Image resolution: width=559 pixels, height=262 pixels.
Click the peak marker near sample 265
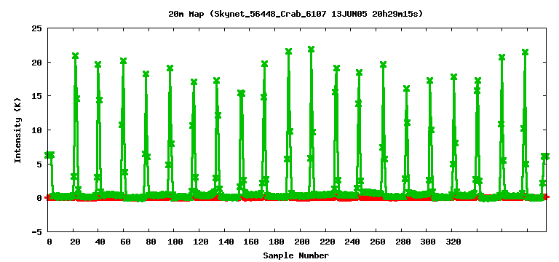(x=384, y=65)
